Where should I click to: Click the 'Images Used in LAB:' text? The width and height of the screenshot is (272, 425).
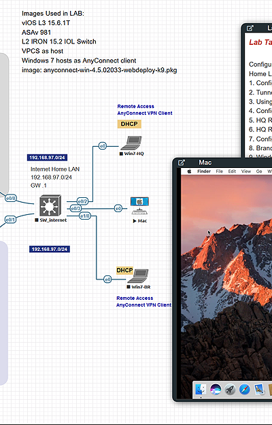point(53,14)
